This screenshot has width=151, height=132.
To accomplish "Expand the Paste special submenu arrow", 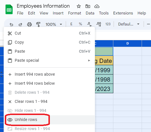I will pyautogui.click(x=89, y=60).
